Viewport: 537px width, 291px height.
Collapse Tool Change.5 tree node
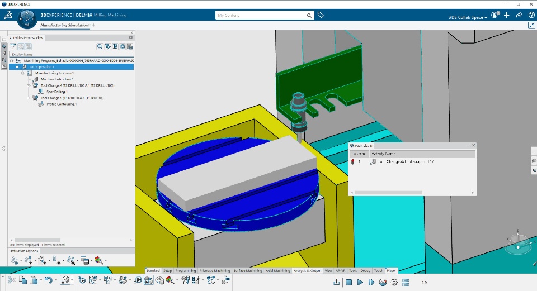[29, 98]
